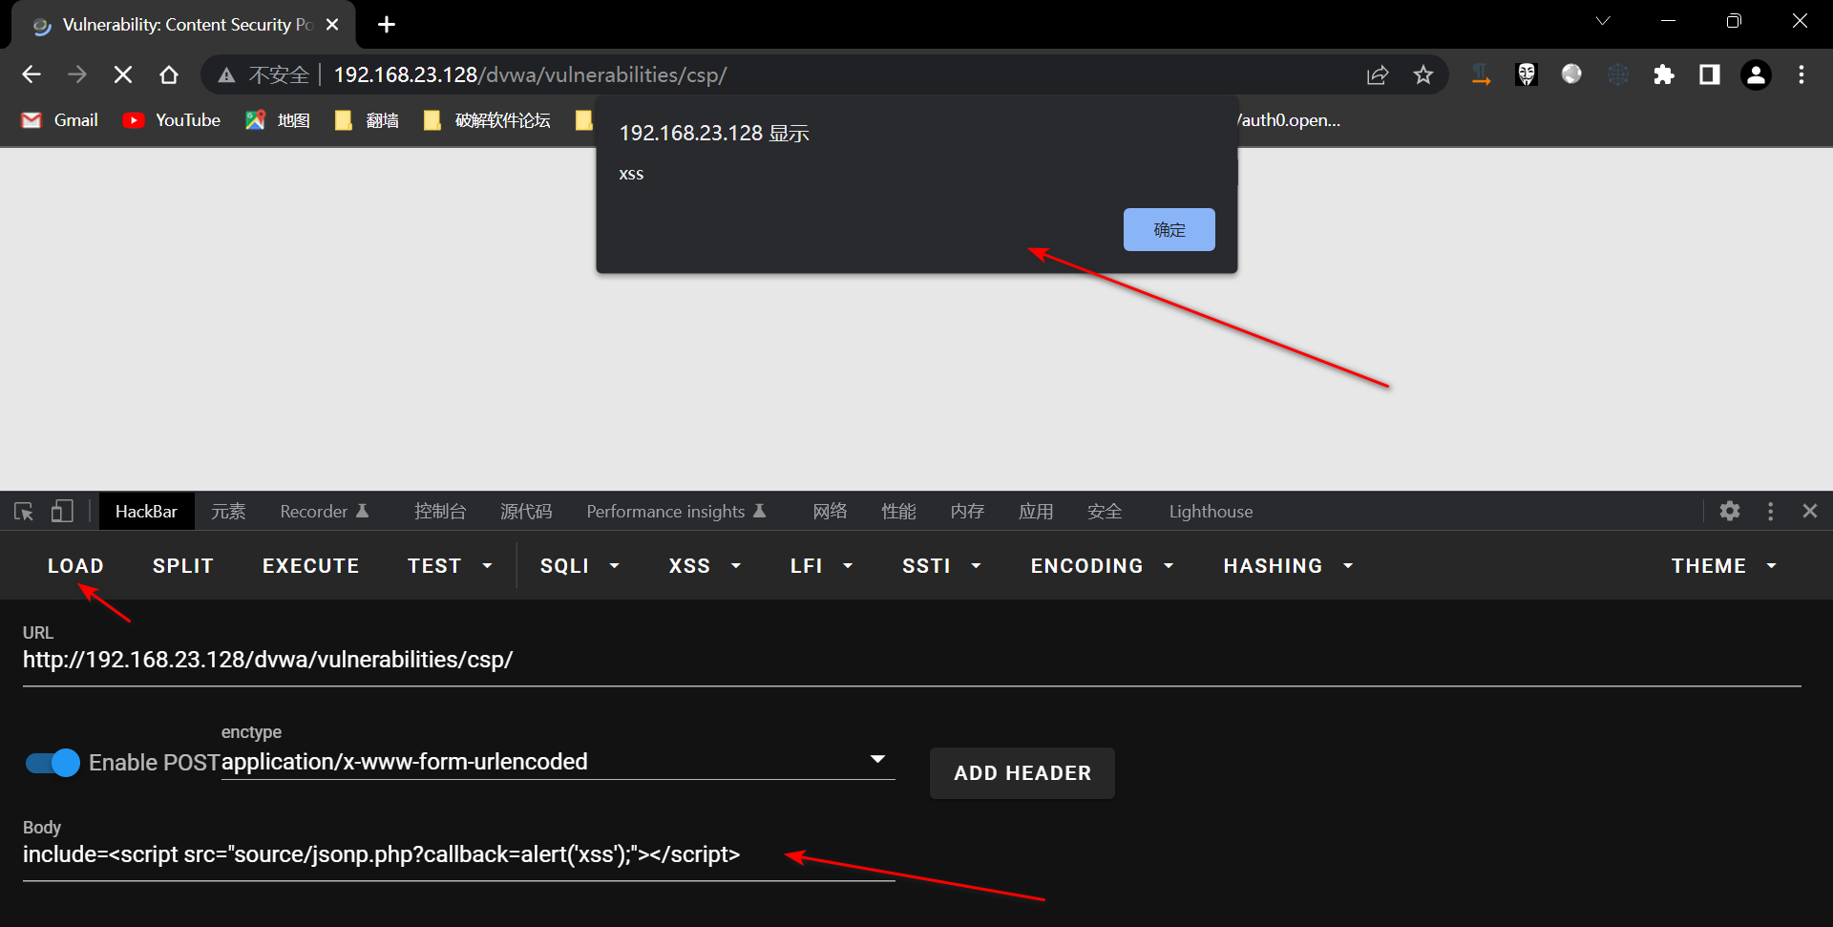
Task: Open DevTools settings gear
Action: 1729,512
